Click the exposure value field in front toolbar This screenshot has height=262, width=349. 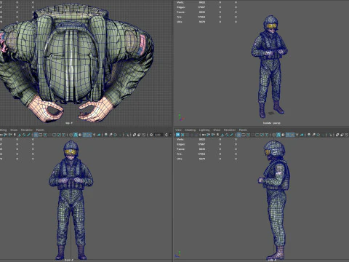click(159, 135)
